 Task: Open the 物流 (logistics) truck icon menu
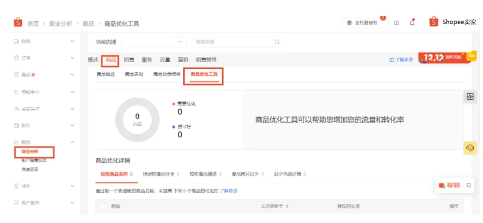(x=16, y=41)
